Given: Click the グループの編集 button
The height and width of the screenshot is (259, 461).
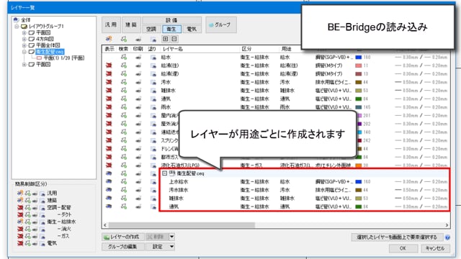Looking at the screenshot, I should click(x=123, y=247).
